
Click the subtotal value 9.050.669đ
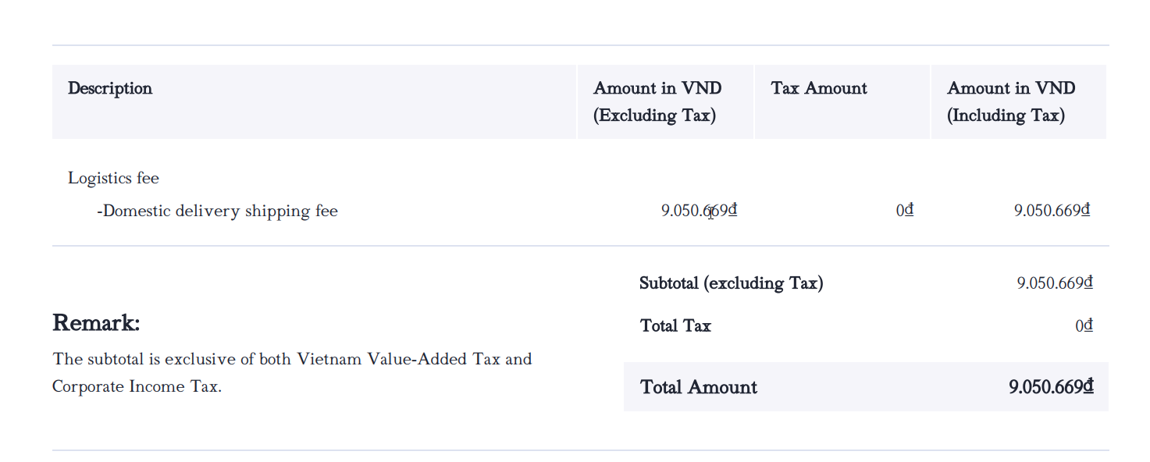coord(1054,283)
